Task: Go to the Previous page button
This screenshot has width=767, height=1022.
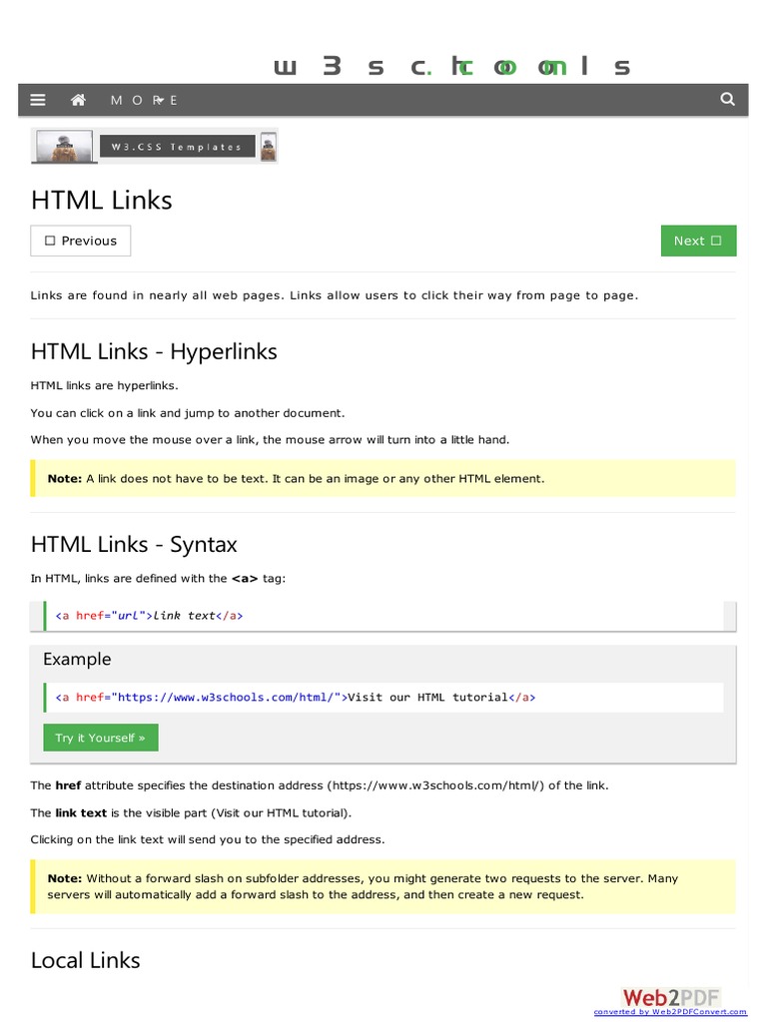Action: click(81, 241)
